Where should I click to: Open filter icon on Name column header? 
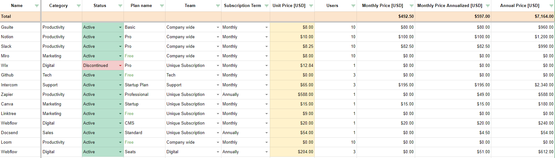36,6
